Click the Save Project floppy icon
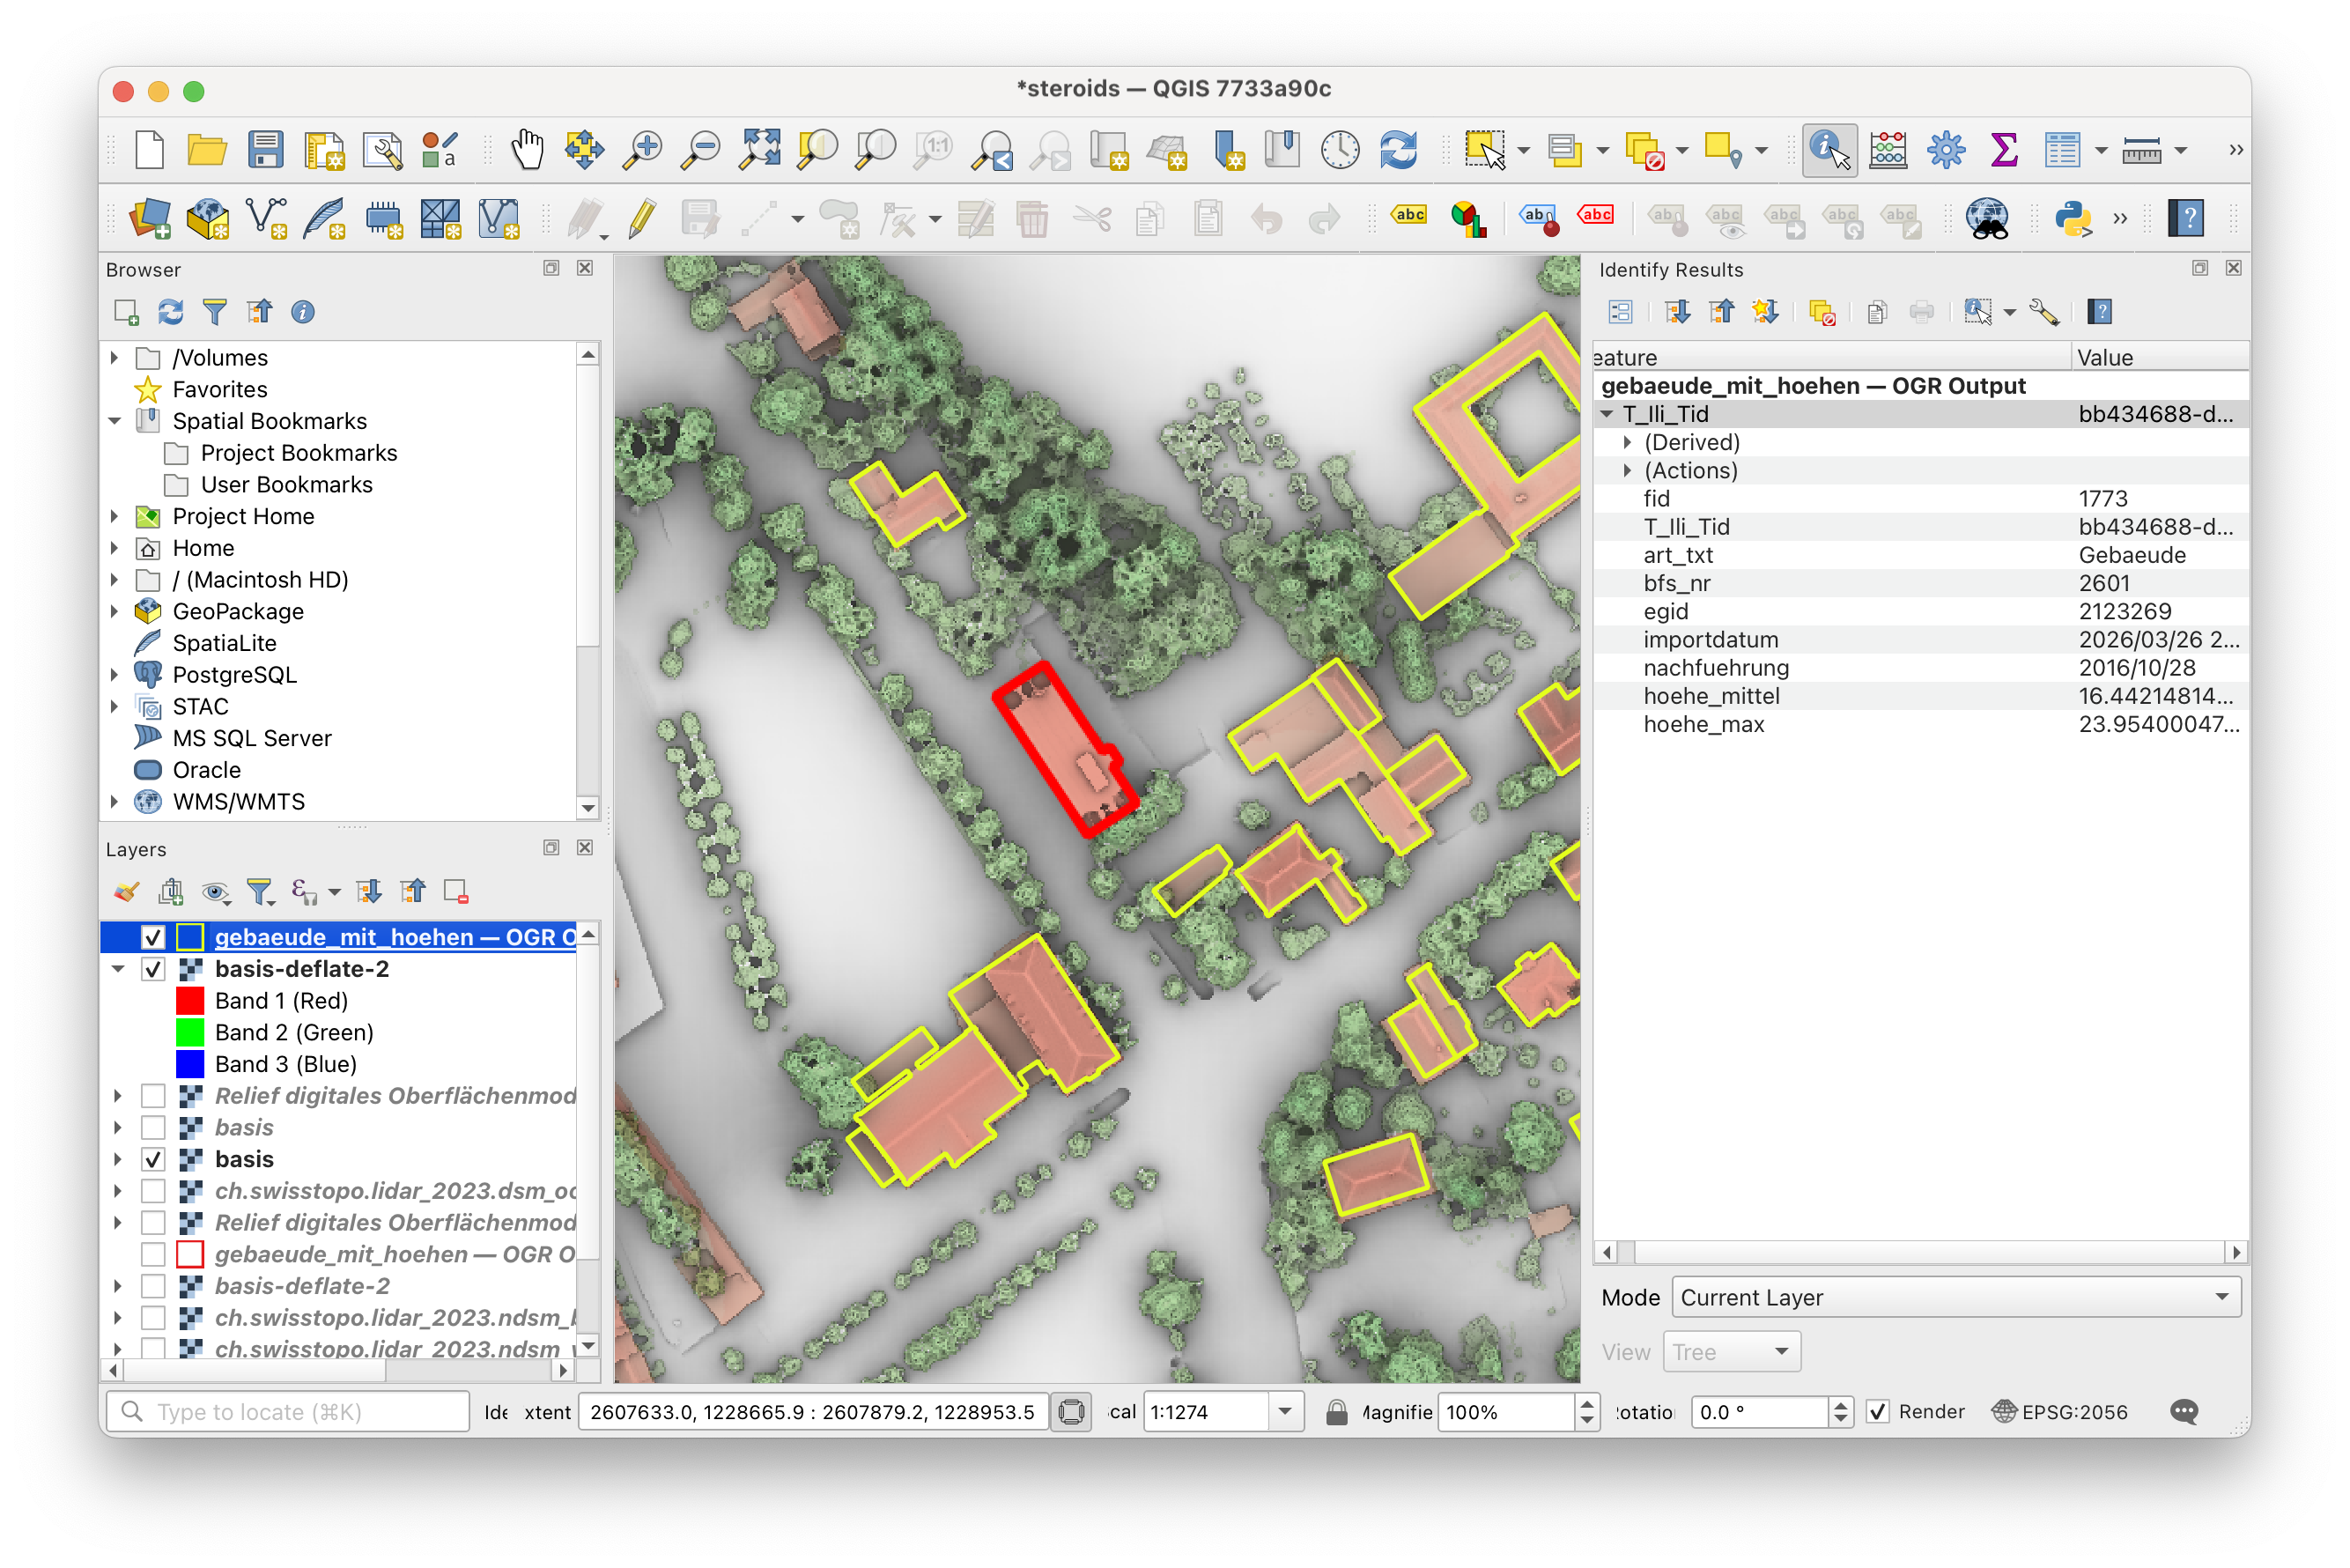Screen dimensions: 2350x1568 [265, 150]
